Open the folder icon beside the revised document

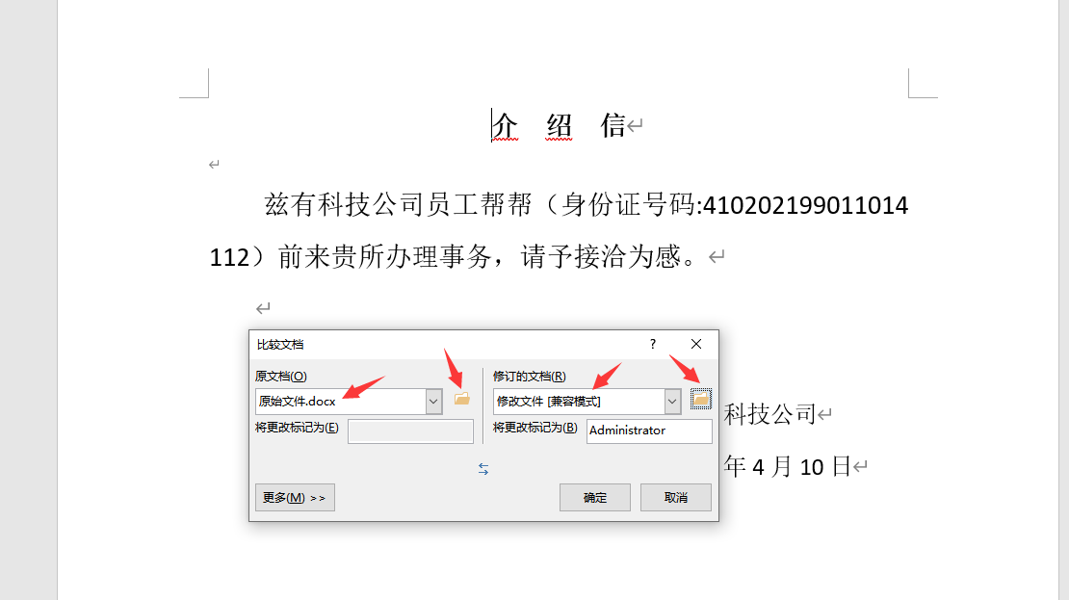pyautogui.click(x=700, y=399)
